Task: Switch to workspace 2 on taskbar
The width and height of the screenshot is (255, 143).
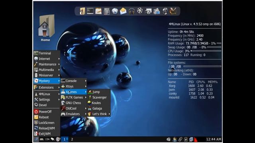Action: point(72,139)
